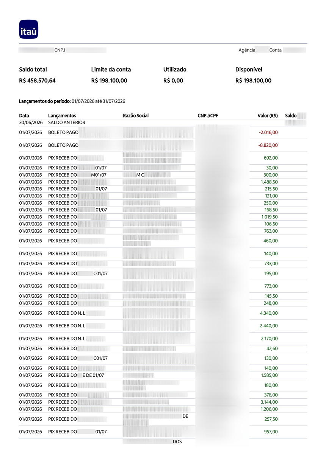This screenshot has height=460, width=326.
Task: Click the -2.016,00 boleto amount
Action: [x=268, y=133]
